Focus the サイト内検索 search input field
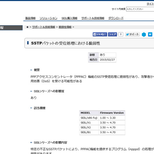154x154 pixels. [x=140, y=9]
